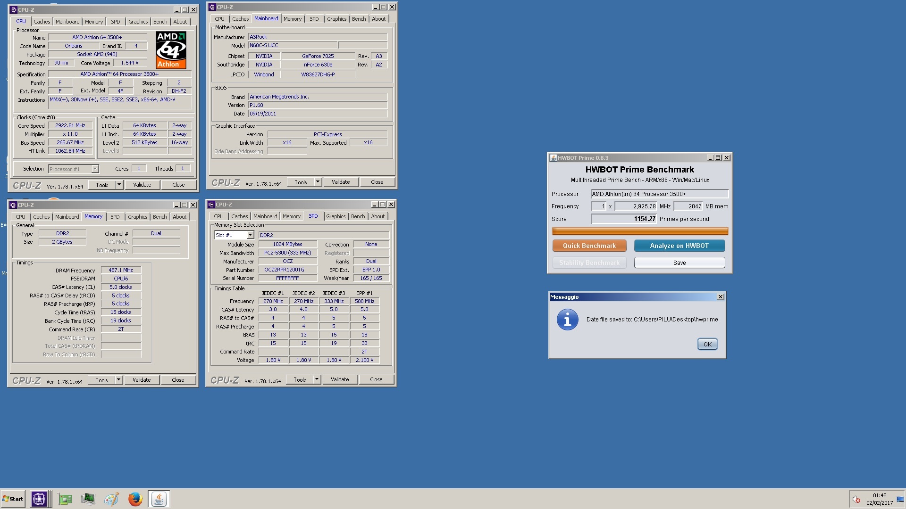The width and height of the screenshot is (906, 509).
Task: Open the Slot #1 memory slot dropdown
Action: click(235, 235)
